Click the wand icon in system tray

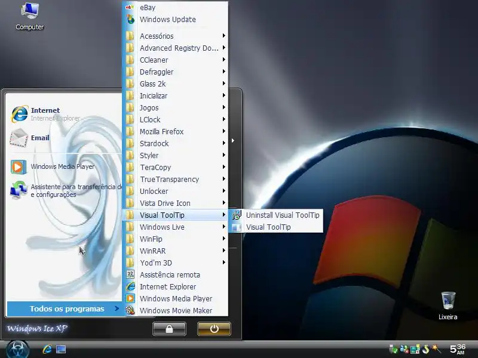point(436,348)
